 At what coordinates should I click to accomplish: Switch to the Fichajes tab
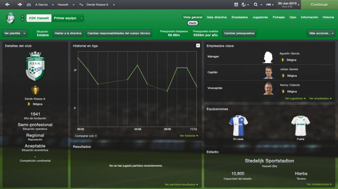point(279,17)
